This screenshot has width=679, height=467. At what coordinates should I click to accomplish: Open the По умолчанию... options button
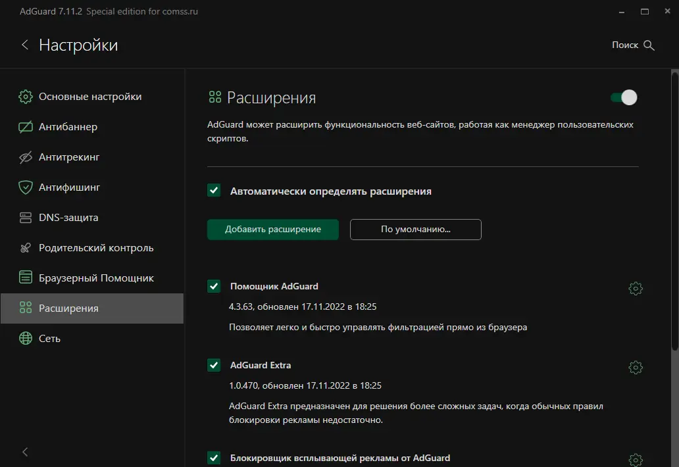[x=415, y=230]
